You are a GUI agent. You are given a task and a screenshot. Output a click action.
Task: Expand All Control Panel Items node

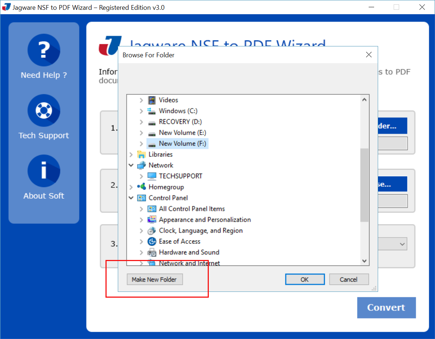[141, 209]
